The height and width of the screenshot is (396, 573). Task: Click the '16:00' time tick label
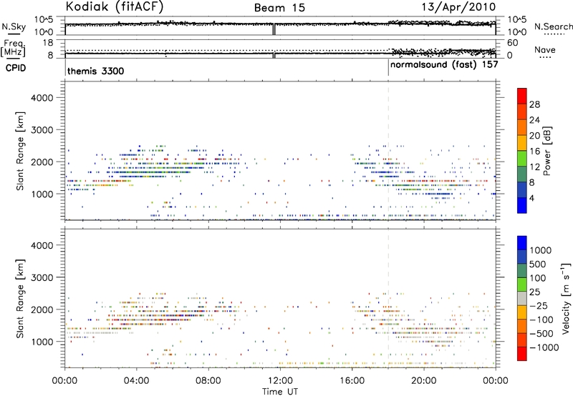pos(352,381)
